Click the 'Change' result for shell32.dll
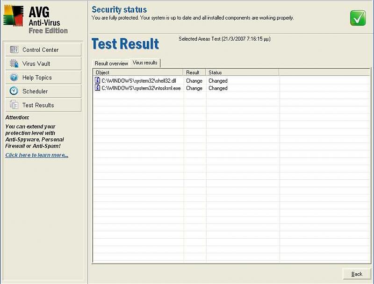This screenshot has width=374, height=284. tap(194, 81)
